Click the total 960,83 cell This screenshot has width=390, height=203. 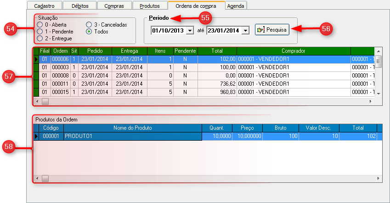[217, 92]
